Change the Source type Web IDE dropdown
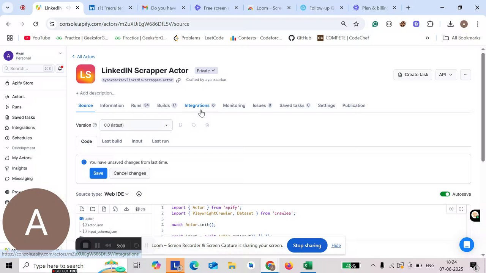The image size is (486, 273). [117, 194]
